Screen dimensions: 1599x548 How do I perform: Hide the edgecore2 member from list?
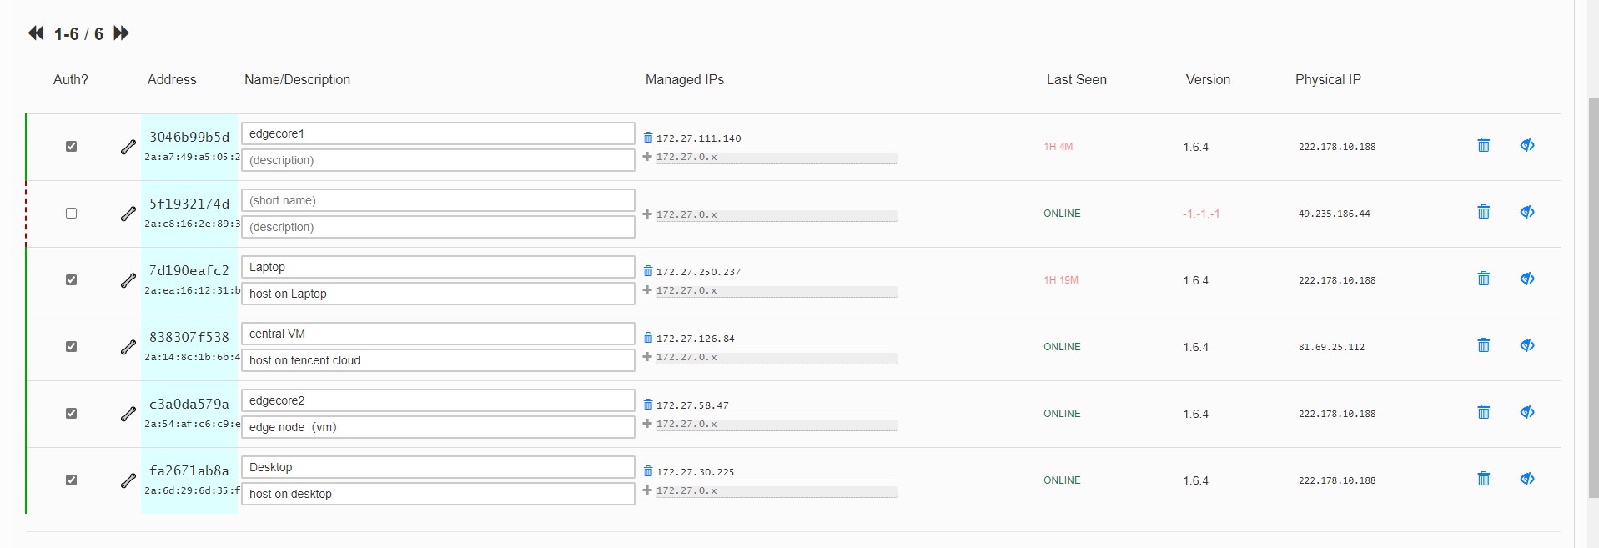point(1526,412)
